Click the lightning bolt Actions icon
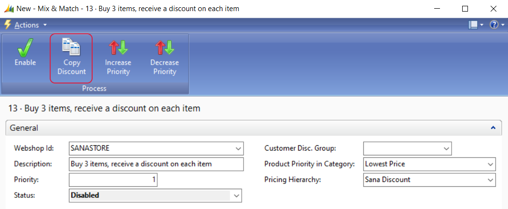 pos(8,25)
